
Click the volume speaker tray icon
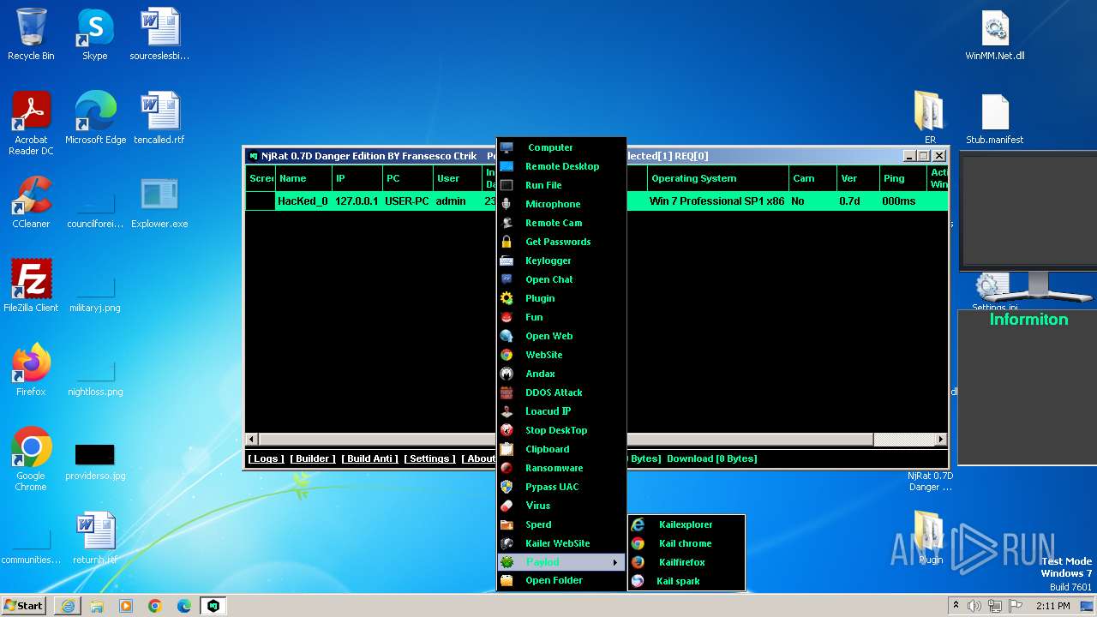point(974,606)
